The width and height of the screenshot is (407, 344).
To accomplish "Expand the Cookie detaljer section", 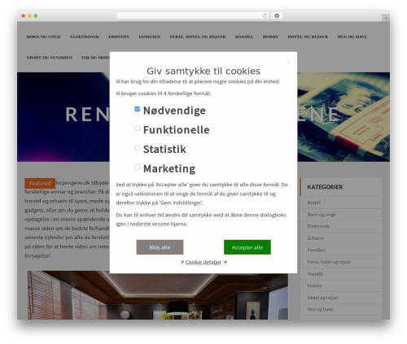I will click(203, 262).
